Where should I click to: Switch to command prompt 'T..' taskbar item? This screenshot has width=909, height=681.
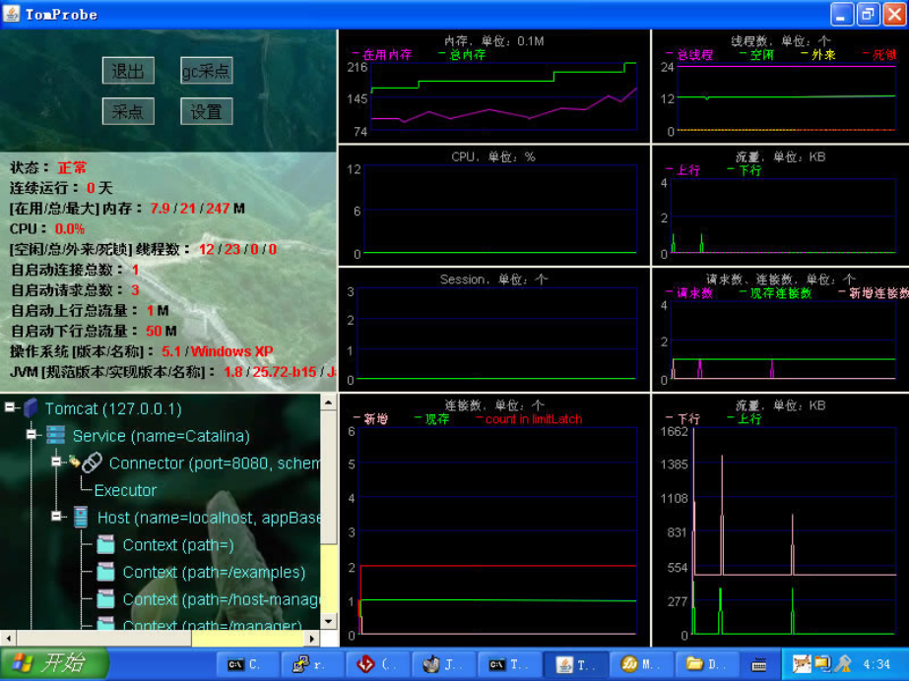pos(508,665)
